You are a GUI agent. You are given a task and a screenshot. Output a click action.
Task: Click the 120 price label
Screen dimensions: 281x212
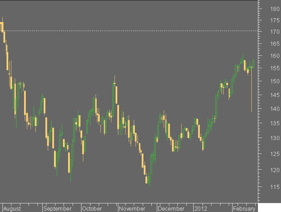click(275, 170)
